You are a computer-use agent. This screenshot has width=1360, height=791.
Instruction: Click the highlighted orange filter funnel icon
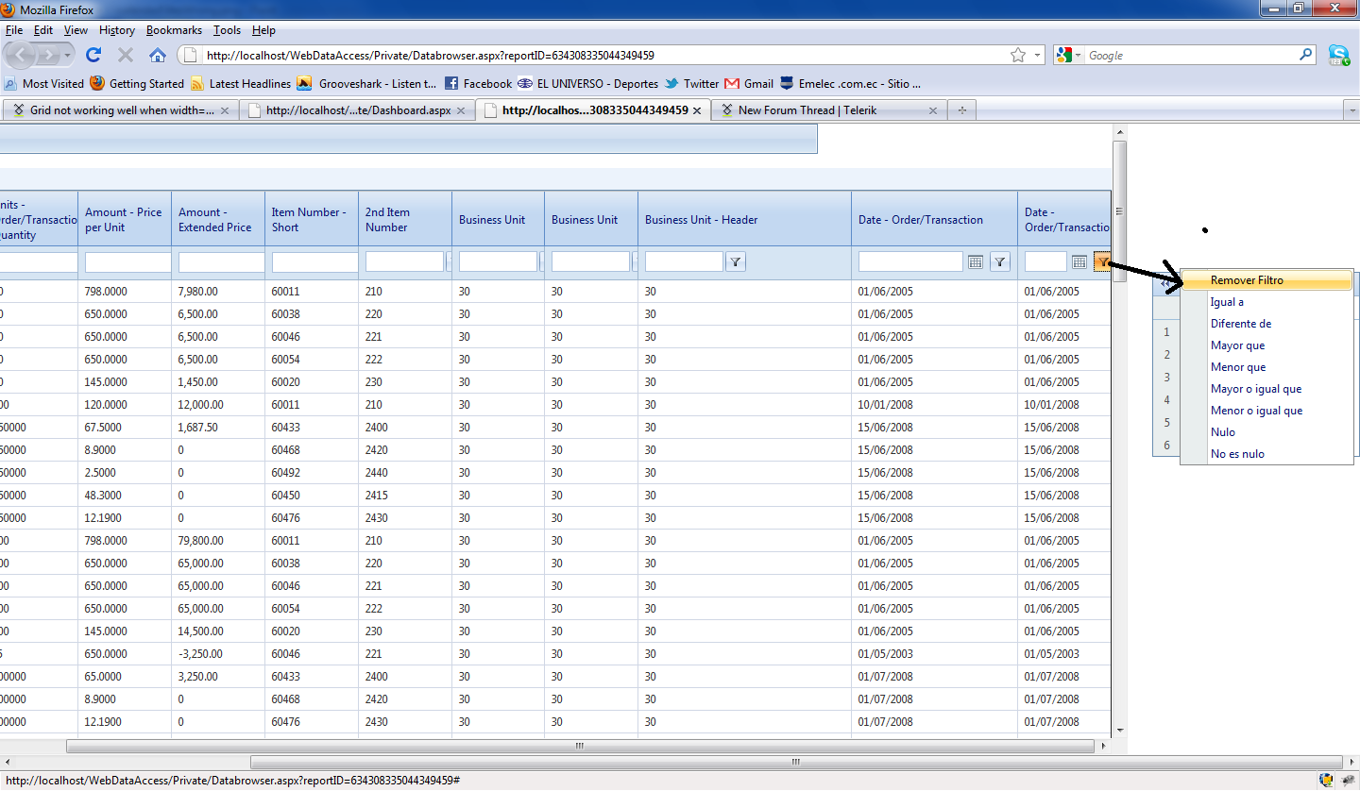[x=1102, y=262]
